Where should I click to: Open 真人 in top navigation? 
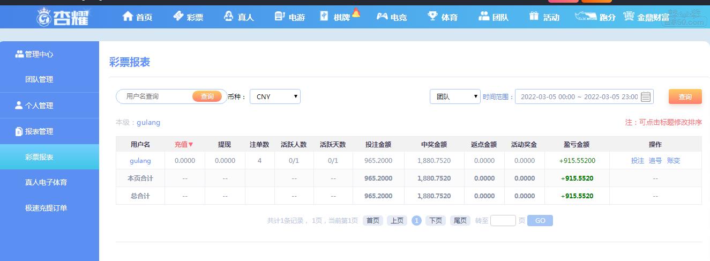(245, 17)
